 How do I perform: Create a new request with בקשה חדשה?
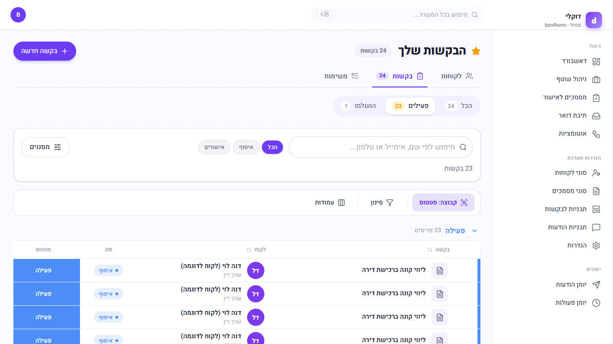point(45,51)
